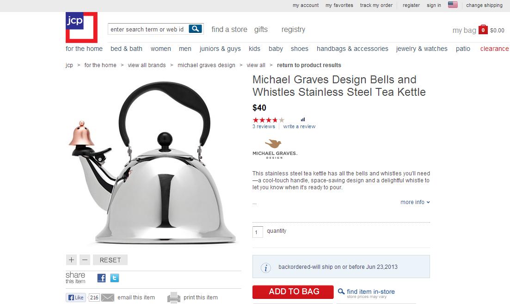
Task: Focus the quantity input field
Action: coord(258,232)
